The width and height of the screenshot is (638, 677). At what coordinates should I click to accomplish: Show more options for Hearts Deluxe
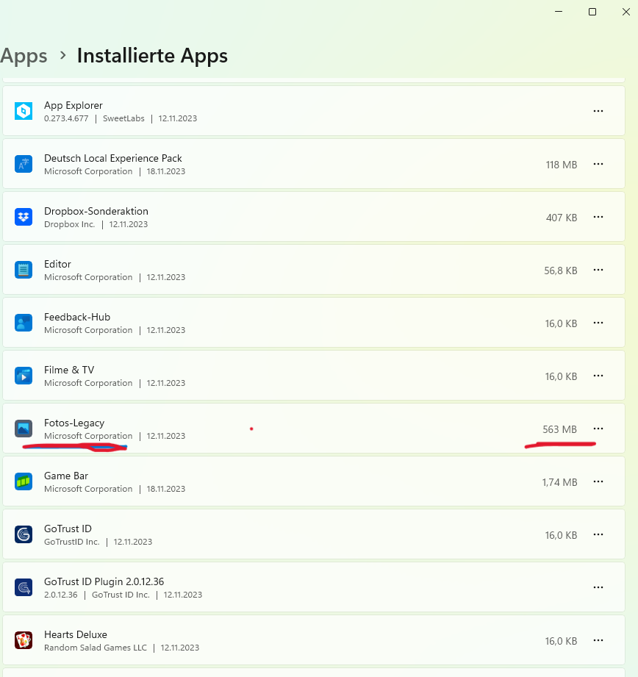pyautogui.click(x=598, y=640)
